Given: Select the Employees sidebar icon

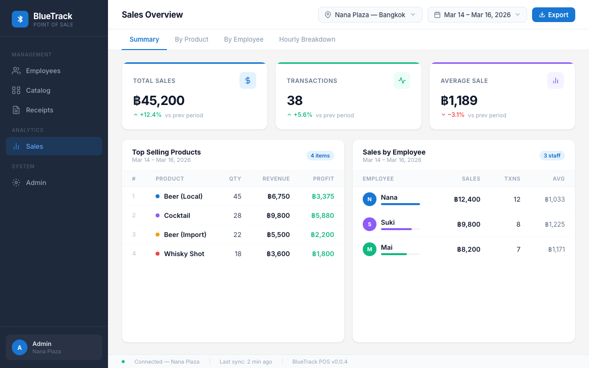Looking at the screenshot, I should click(16, 71).
